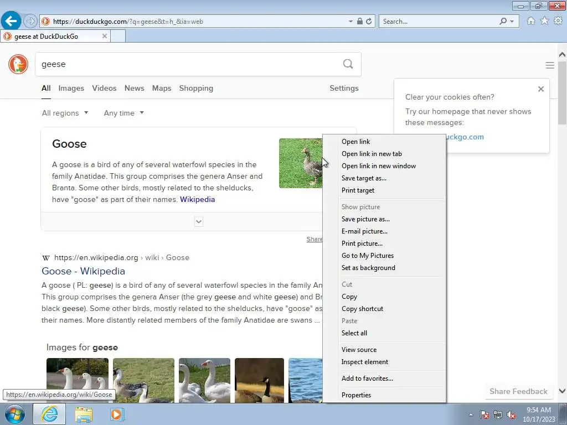
Task: Click Internet Explorer taskbar icon
Action: [49, 414]
